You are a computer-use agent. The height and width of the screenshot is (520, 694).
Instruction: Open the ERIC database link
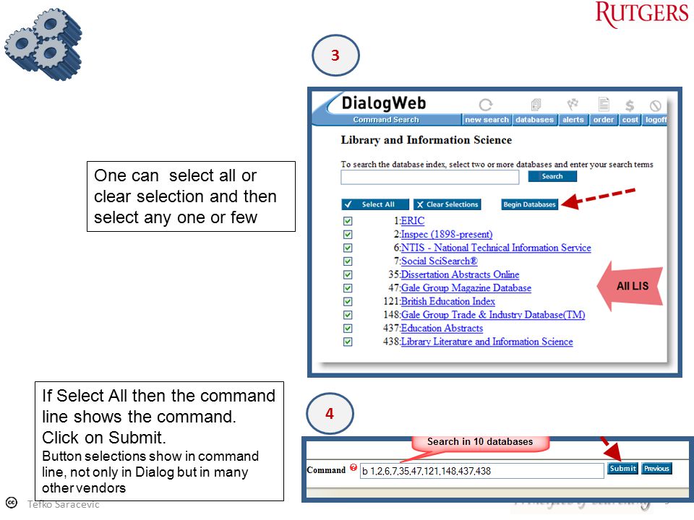(413, 221)
